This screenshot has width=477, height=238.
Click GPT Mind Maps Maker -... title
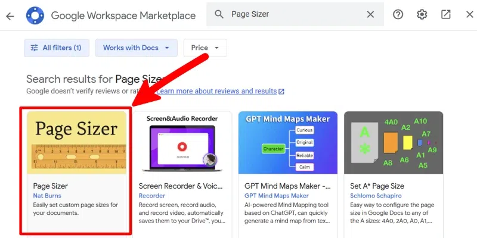click(x=287, y=186)
